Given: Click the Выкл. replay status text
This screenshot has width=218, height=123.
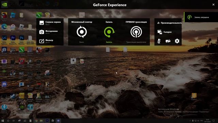Looking at the screenshot, I should tap(82, 42).
